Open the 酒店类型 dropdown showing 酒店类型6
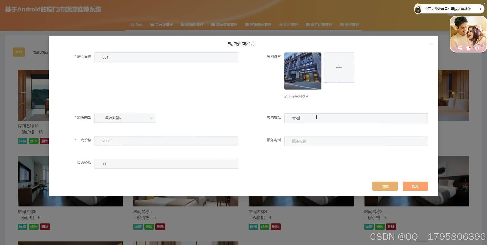 pyautogui.click(x=125, y=118)
